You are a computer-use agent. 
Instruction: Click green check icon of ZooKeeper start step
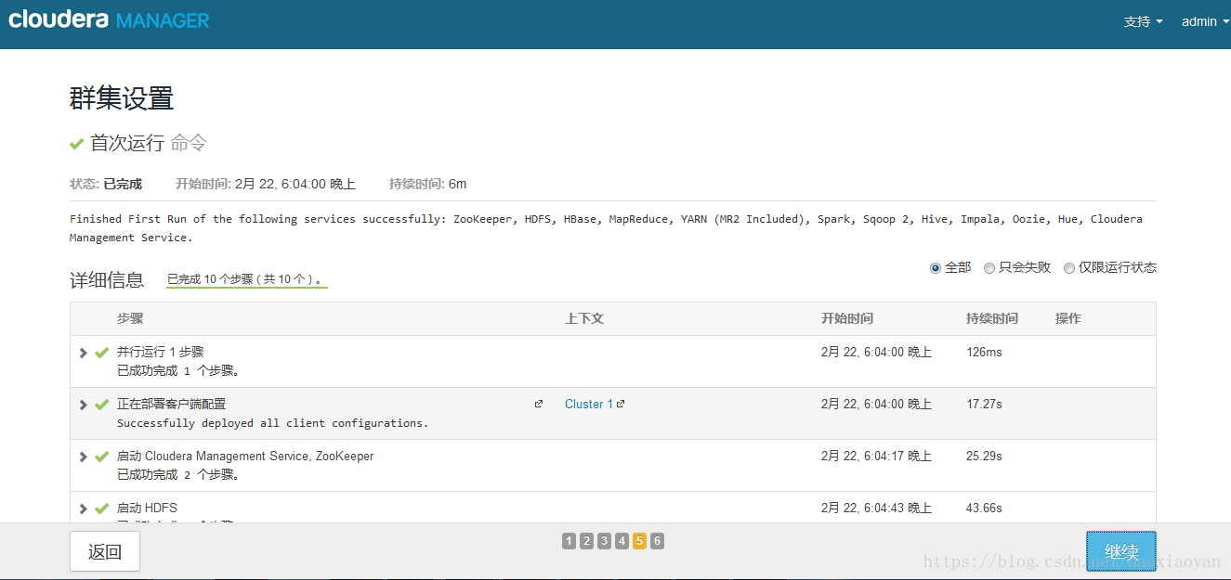tap(102, 457)
